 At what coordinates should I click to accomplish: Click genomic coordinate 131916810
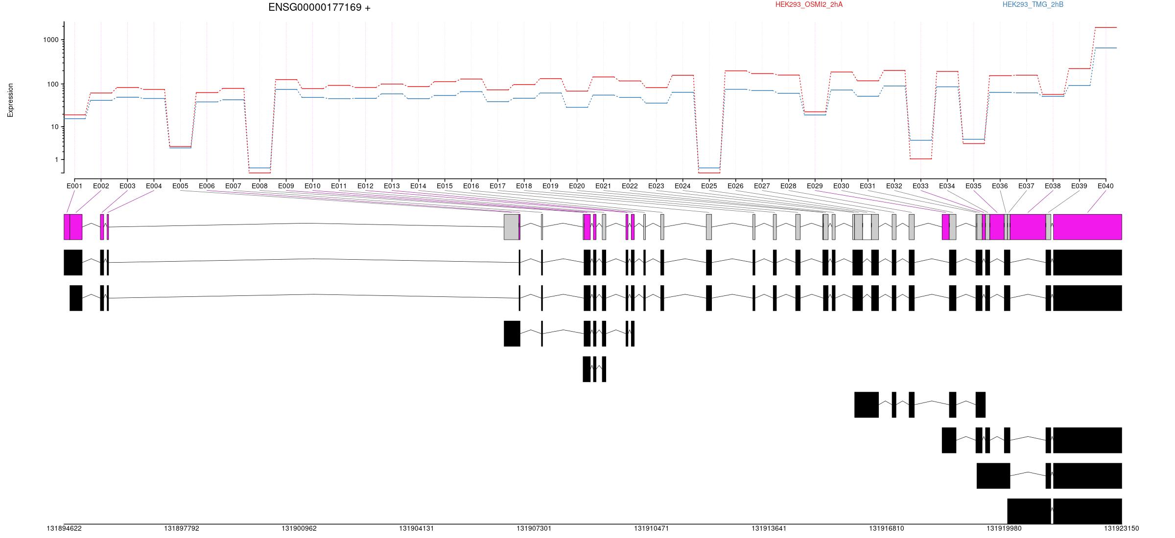pos(887,529)
